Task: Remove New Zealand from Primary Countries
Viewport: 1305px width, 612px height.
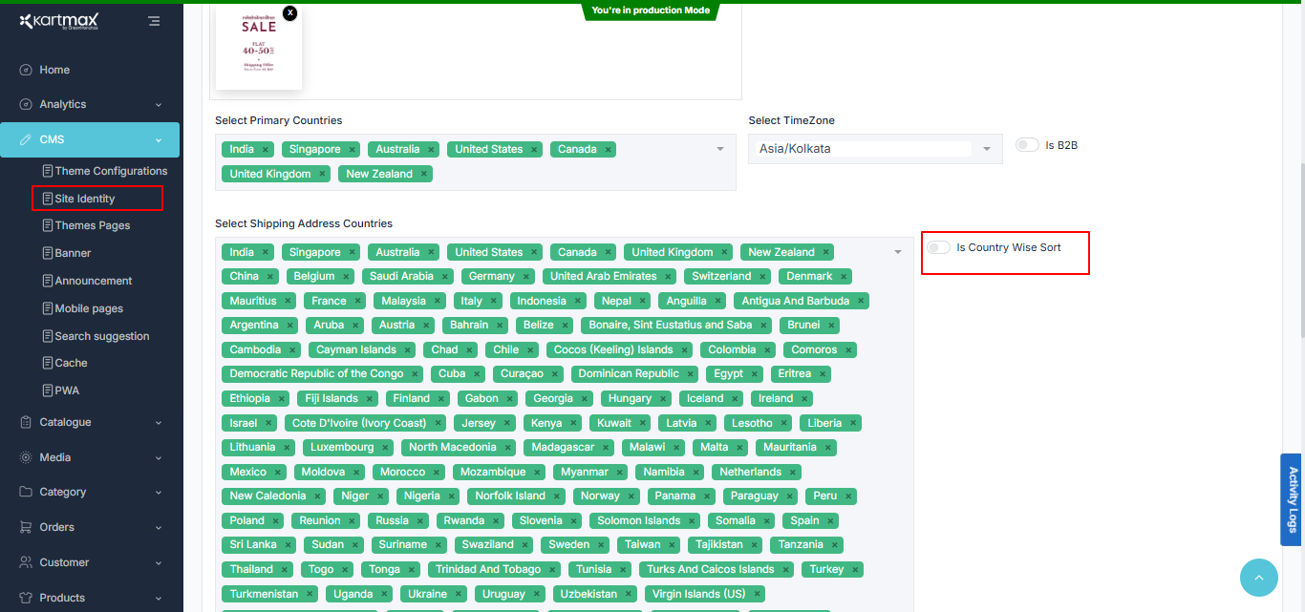Action: (424, 175)
